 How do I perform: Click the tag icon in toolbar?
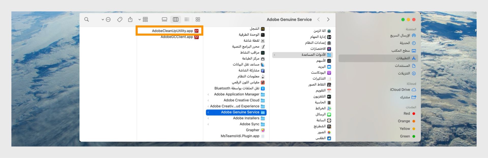(x=120, y=19)
